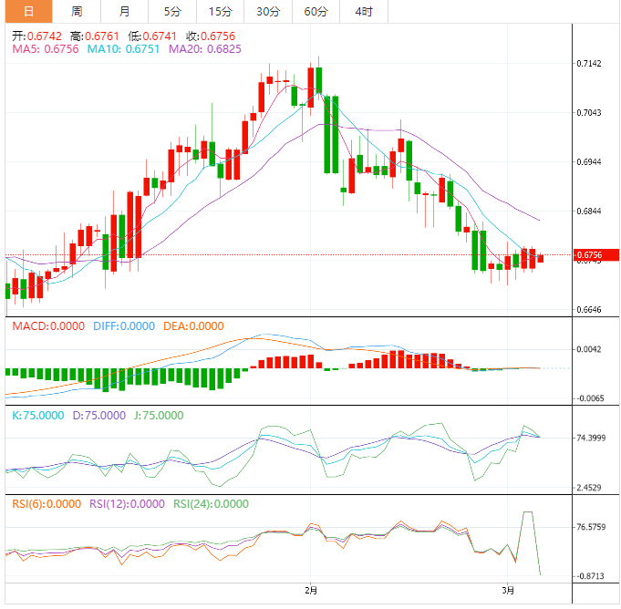Select the 30分 timeframe tab
The height and width of the screenshot is (609, 621).
point(268,11)
